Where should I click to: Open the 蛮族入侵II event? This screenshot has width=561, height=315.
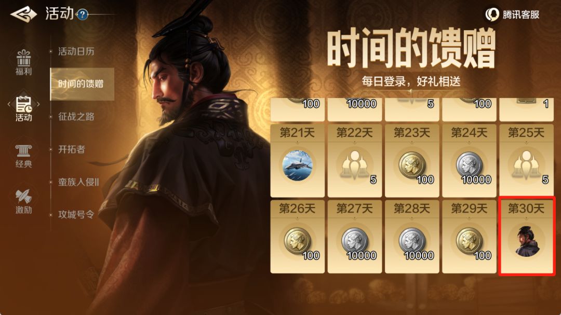tap(78, 182)
